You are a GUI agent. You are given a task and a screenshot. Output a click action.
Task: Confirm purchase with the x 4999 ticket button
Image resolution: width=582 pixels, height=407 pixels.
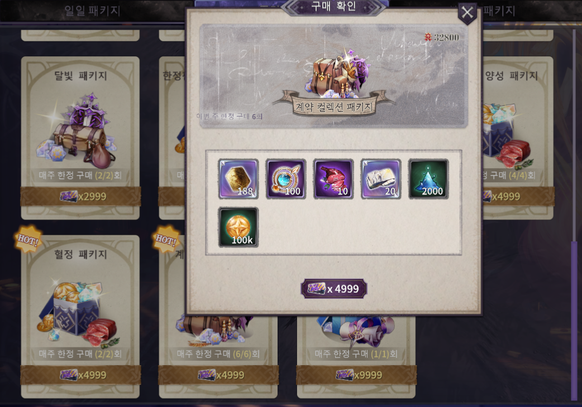pos(333,288)
